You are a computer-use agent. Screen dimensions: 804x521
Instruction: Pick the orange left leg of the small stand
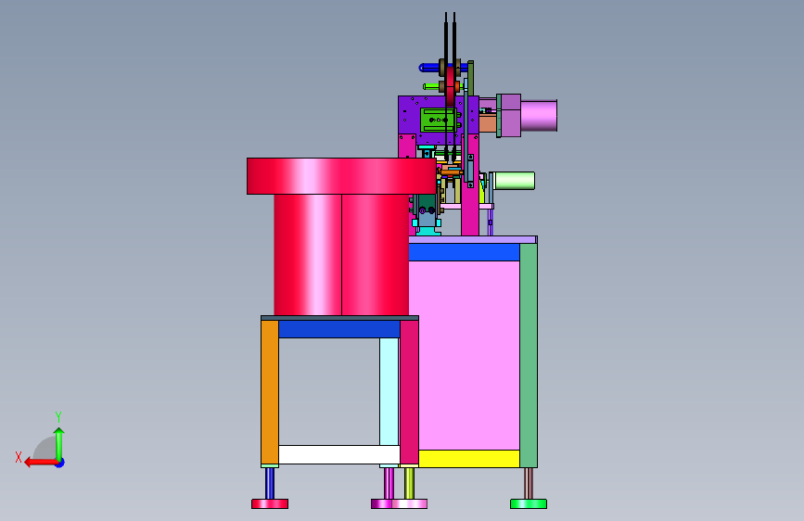pos(270,392)
